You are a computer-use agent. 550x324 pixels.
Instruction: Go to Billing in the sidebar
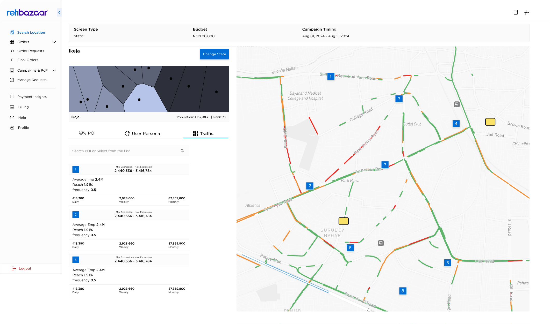(23, 107)
